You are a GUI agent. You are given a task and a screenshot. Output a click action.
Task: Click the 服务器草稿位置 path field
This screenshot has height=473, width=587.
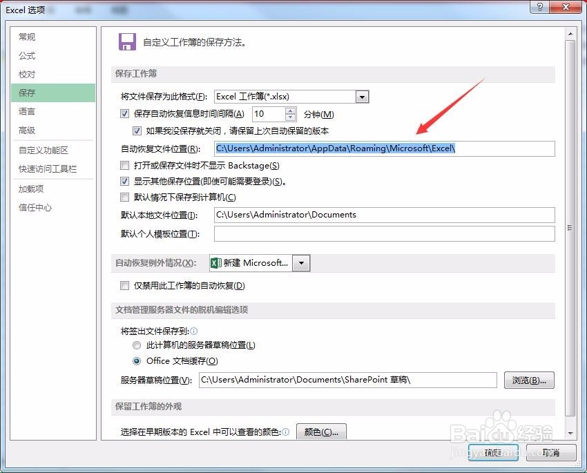pyautogui.click(x=348, y=380)
